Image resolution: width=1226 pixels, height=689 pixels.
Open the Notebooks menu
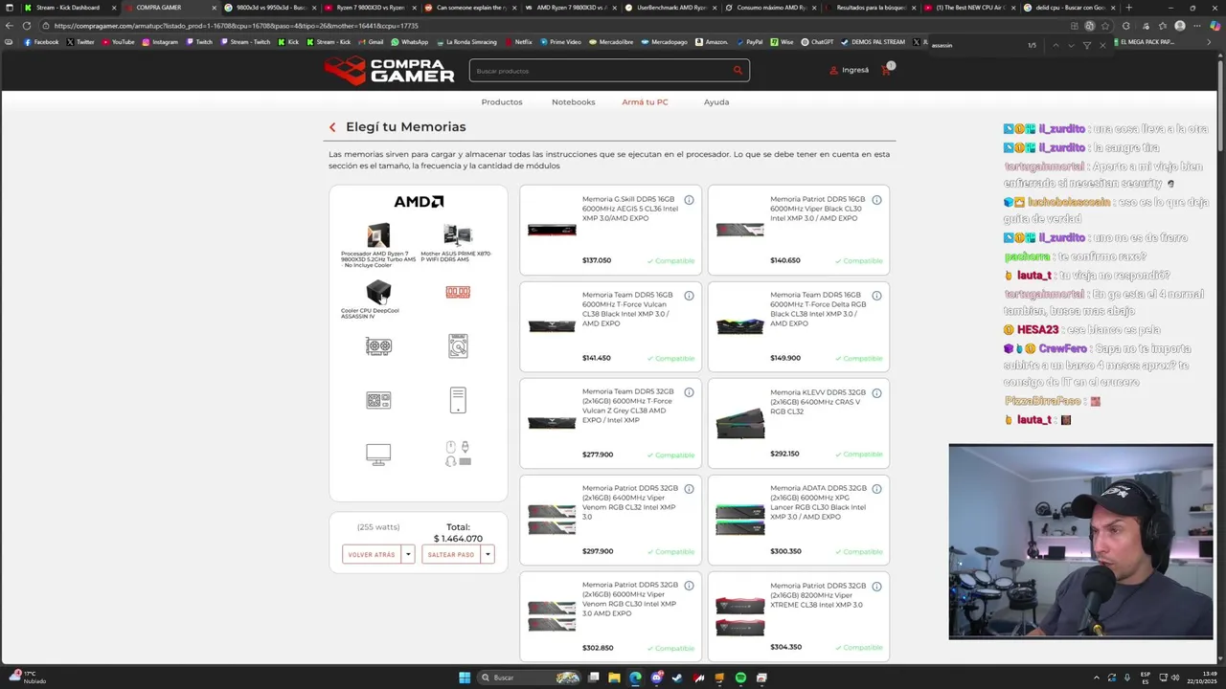(x=573, y=102)
